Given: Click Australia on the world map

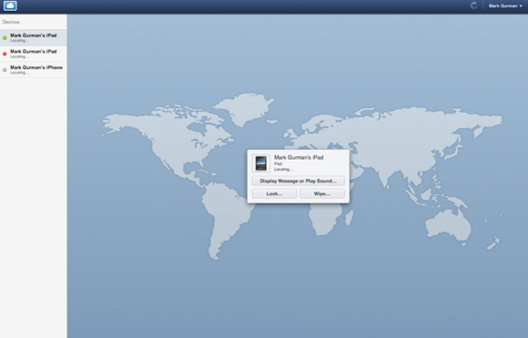Looking at the screenshot, I should tap(448, 225).
